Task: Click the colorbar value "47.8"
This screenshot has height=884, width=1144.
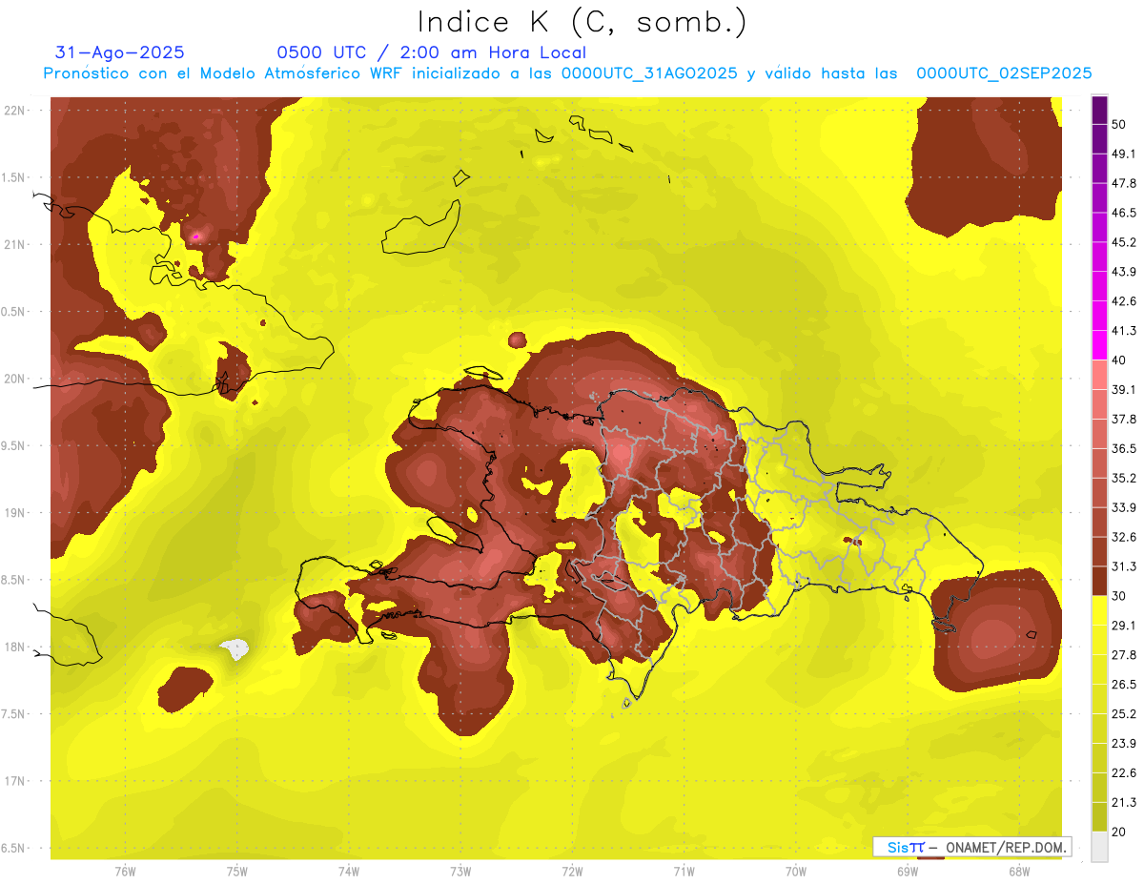Action: 1124,183
